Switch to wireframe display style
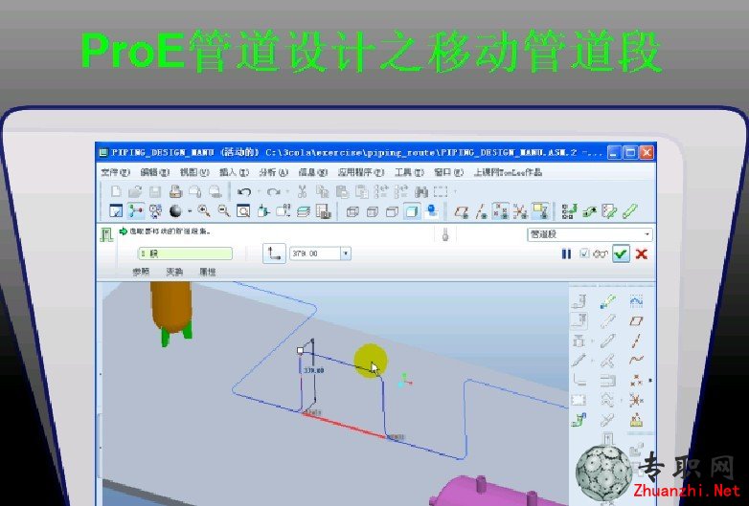 click(x=352, y=210)
